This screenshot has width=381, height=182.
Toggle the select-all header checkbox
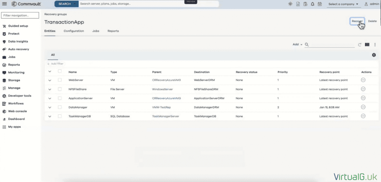(60, 71)
